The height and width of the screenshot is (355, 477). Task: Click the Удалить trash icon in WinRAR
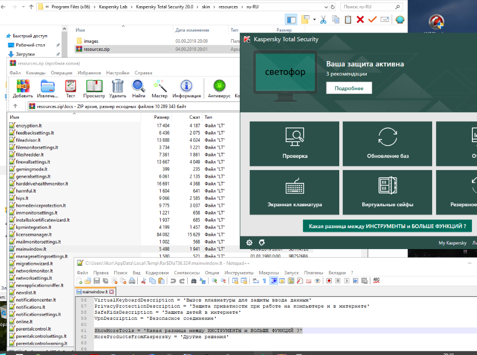pos(117,88)
